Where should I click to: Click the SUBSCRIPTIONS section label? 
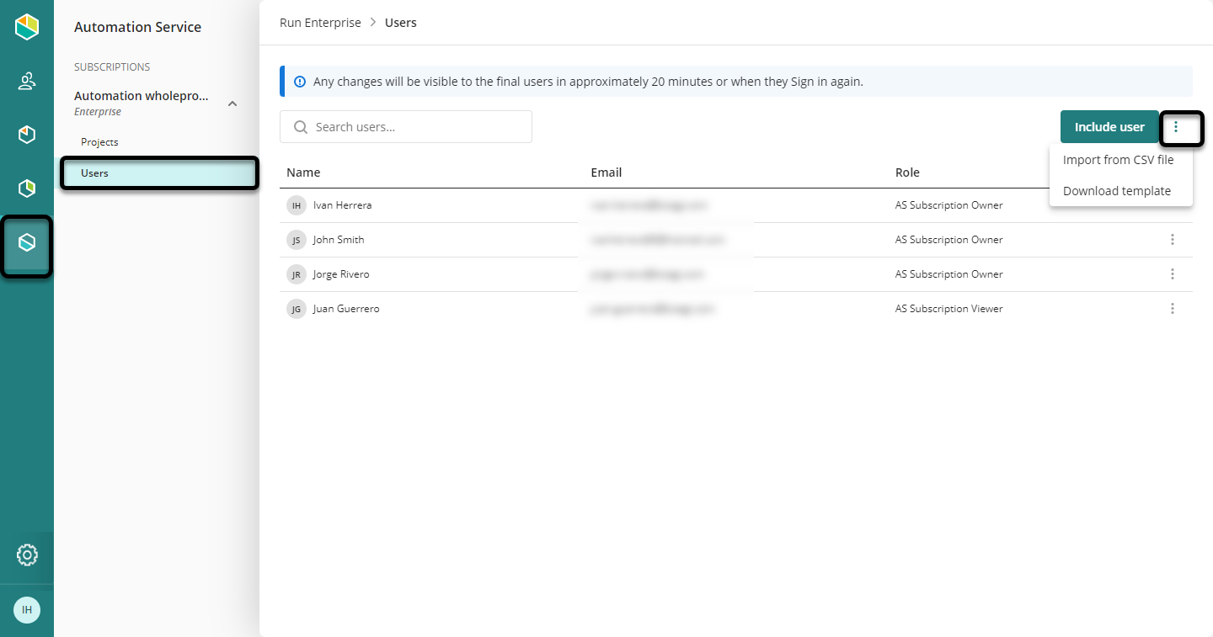112,66
